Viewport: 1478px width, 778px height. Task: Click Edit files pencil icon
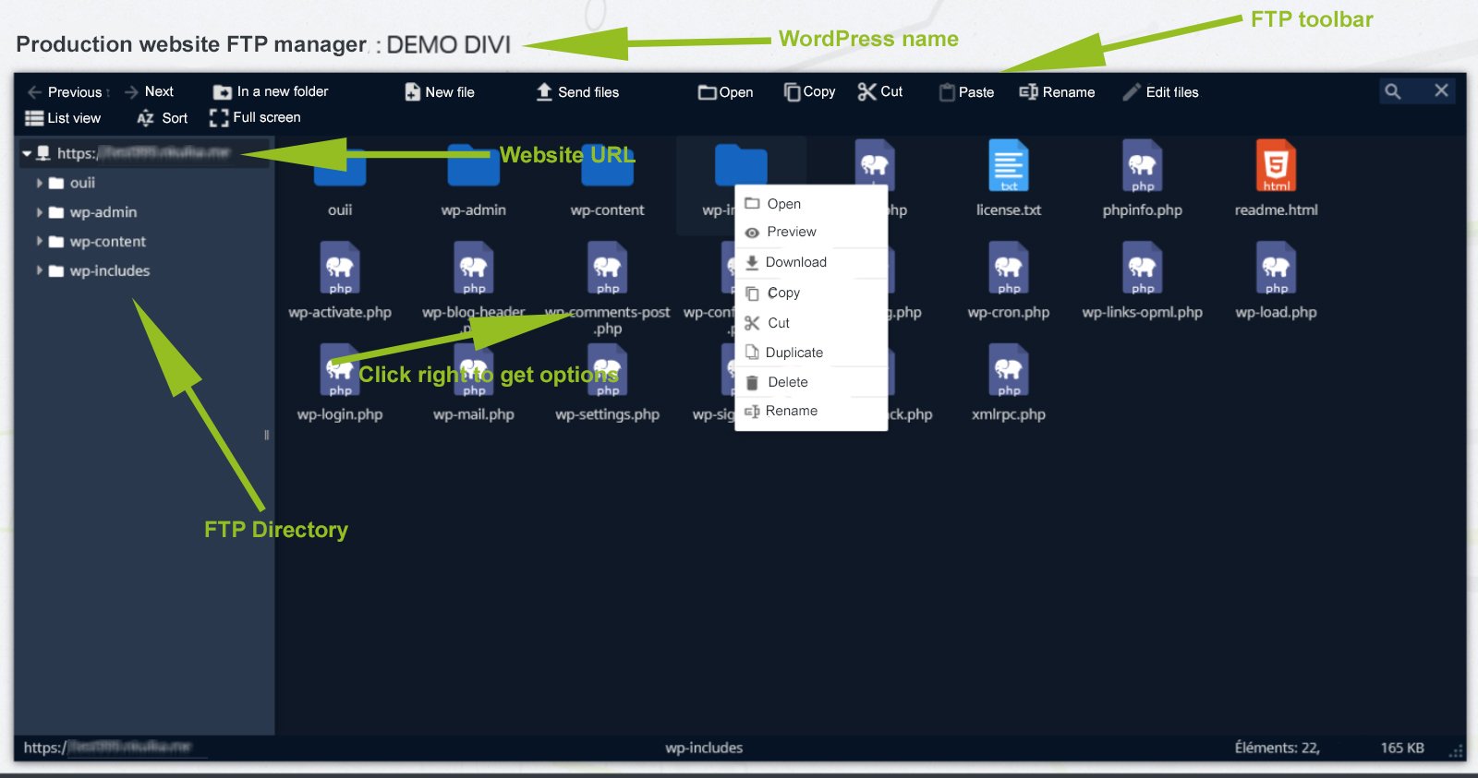tap(1132, 92)
